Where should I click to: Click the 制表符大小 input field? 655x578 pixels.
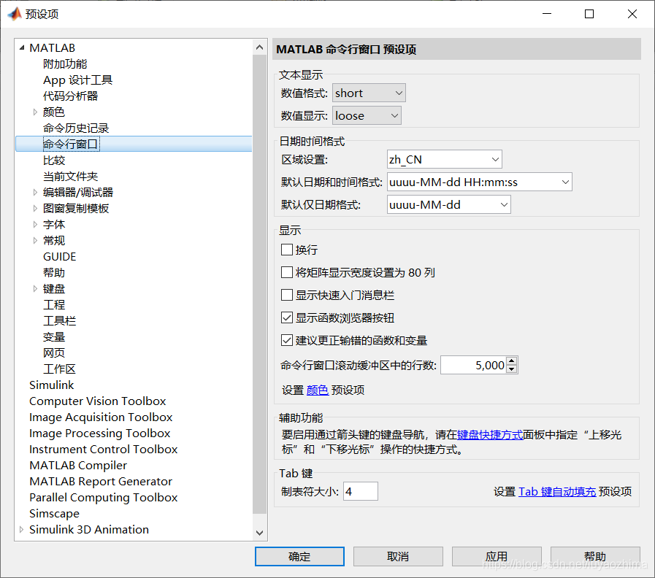(361, 491)
